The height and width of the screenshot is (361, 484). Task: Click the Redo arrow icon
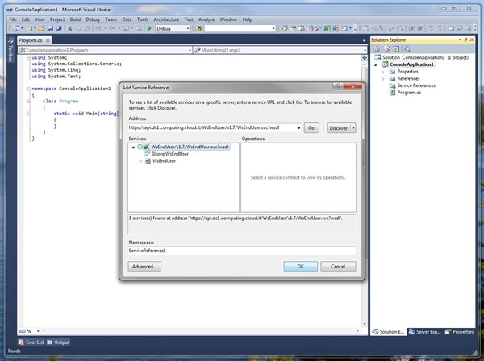(112, 29)
